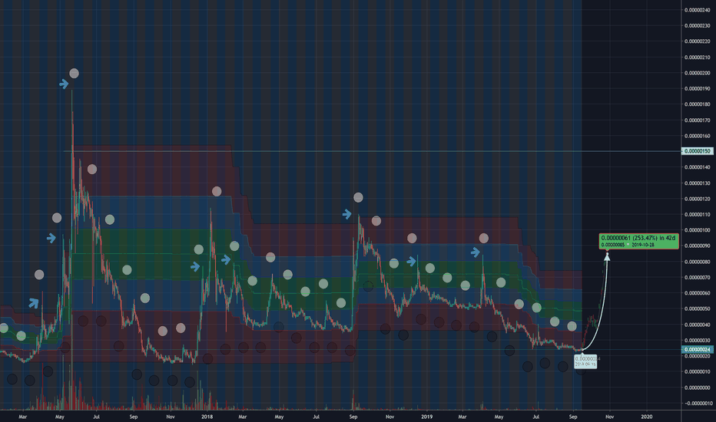Viewport: 716px width, 422px height.
Task: Click the 0.00000160 price axis label
Action: click(698, 136)
